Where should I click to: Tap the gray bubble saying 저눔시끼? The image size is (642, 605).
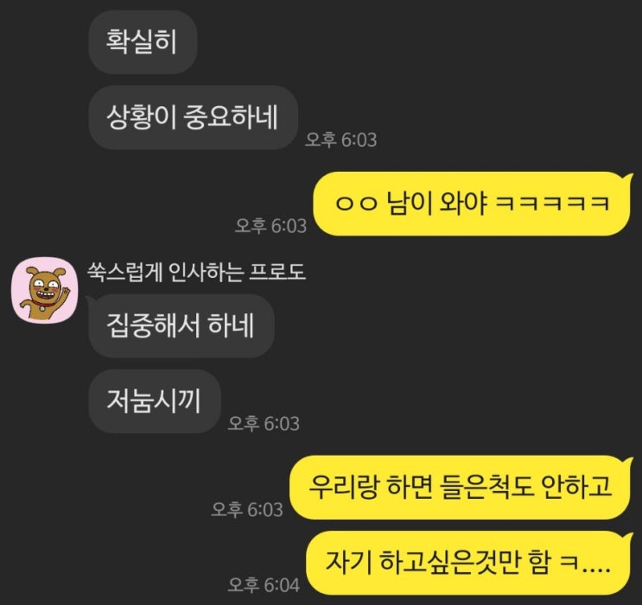point(155,400)
